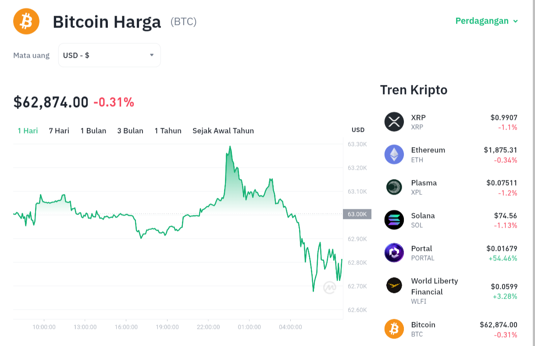The height and width of the screenshot is (346, 535).
Task: Open the Ethereum price link
Action: (x=451, y=155)
